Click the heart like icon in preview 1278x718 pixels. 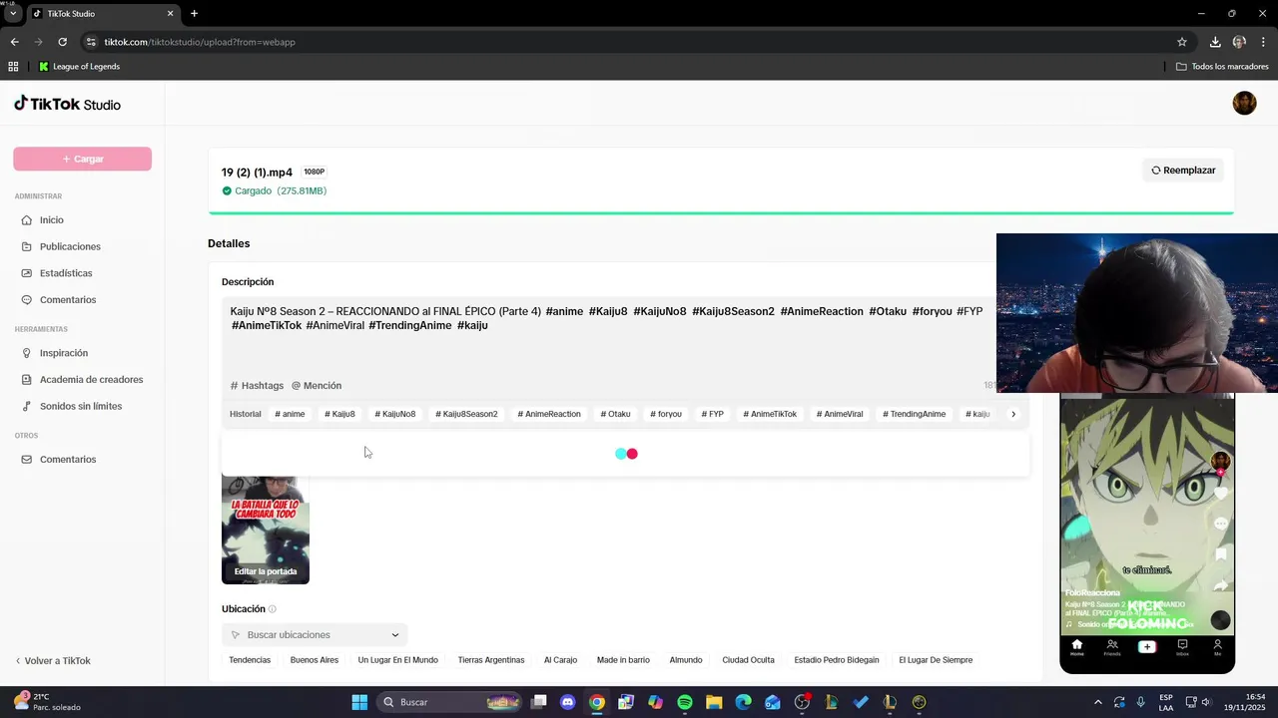tap(1220, 493)
